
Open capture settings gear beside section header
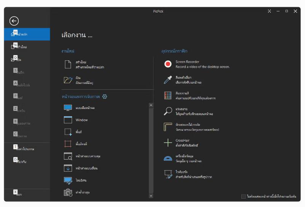pyautogui.click(x=105, y=96)
